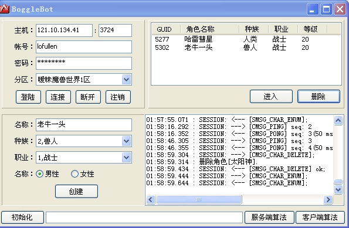
Task: Click the log scroll left arrow
Action: click(151, 199)
